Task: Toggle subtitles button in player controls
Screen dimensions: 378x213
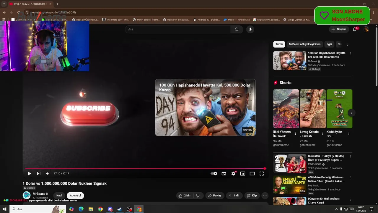Action: (x=224, y=174)
